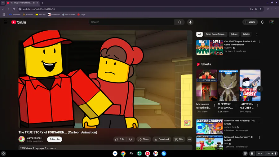This screenshot has height=157, width=279.
Task: Show next Shorts with arrow button
Action: (x=260, y=89)
